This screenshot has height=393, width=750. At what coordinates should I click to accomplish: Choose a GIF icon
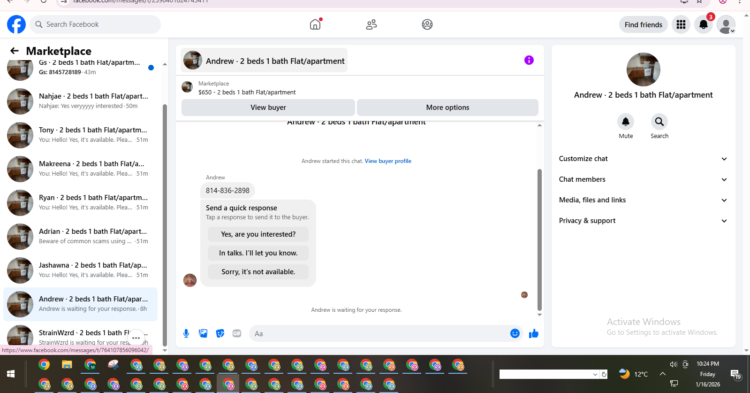237,333
